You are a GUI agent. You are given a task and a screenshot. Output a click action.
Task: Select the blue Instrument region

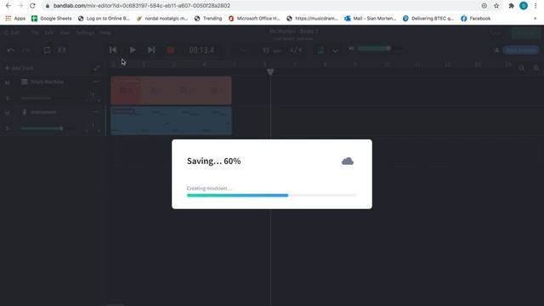171,121
